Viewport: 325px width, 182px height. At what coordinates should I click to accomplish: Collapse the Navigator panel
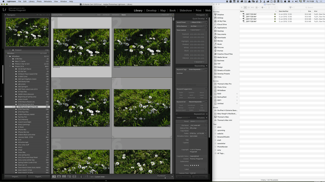point(6,15)
